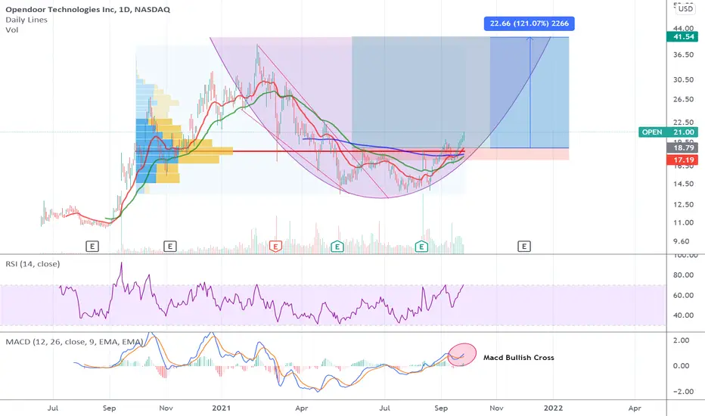Viewport: 705px width, 416px height.
Task: Click the 40.00 RSI scale value
Action: 683,315
